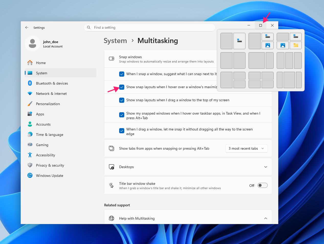Open the Apps settings page
Image resolution: width=324 pixels, height=244 pixels.
click(61, 114)
